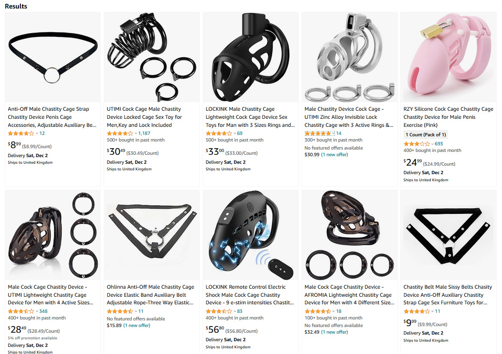The width and height of the screenshot is (502, 354).
Task: Open the rating dropdown arrow beside the 1,187 count
Action: pyautogui.click(x=136, y=133)
